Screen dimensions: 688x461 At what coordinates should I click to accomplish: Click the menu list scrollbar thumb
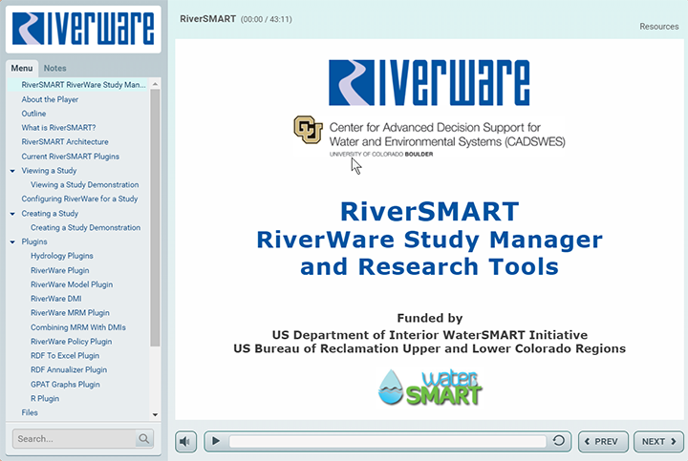tap(155, 218)
